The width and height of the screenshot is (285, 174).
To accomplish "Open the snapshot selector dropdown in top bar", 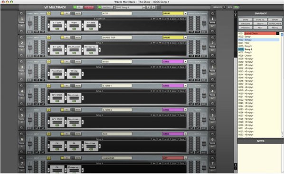I will click(x=144, y=7).
